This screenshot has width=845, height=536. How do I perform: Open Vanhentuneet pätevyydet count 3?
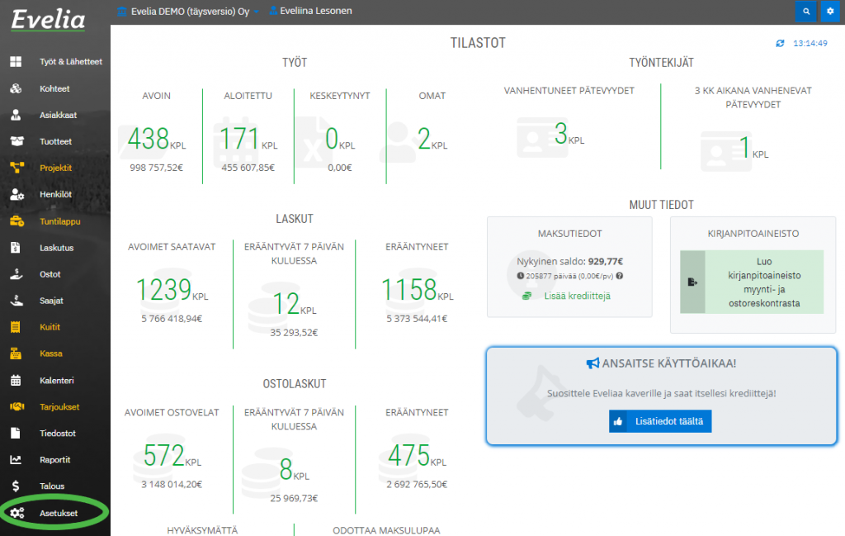pos(561,134)
